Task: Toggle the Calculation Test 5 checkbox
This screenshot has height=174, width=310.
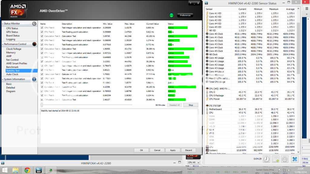Action: [42, 100]
